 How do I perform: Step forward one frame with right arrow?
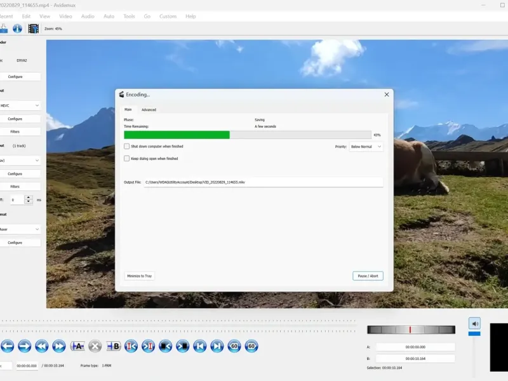24,346
